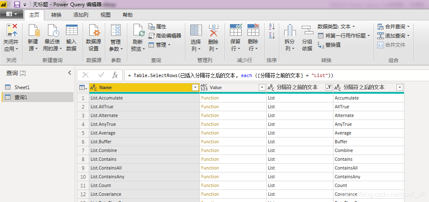The height and width of the screenshot is (202, 429).
Task: Open the Name column filter dropdown
Action: [x=195, y=87]
